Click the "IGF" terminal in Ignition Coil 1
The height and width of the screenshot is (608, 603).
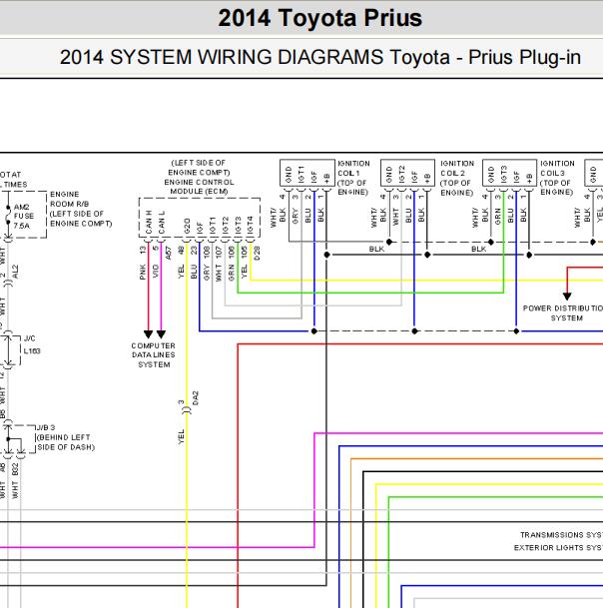point(313,177)
